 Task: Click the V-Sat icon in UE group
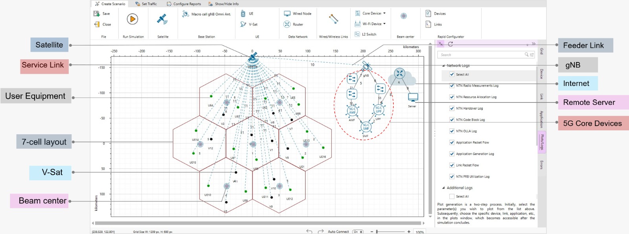click(x=243, y=24)
